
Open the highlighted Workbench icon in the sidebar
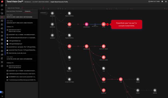(x=2, y=17)
